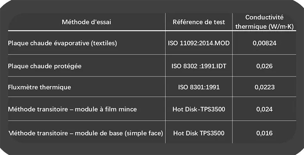Select "Hot Disk TPS3500" in the last row
The width and height of the screenshot is (304, 155).
click(198, 133)
